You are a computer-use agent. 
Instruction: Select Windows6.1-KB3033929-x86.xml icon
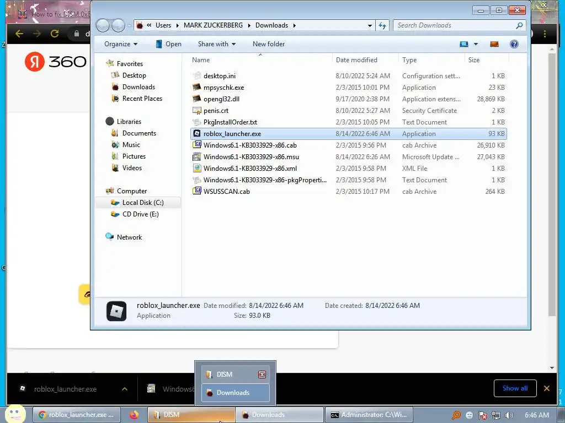click(x=197, y=168)
